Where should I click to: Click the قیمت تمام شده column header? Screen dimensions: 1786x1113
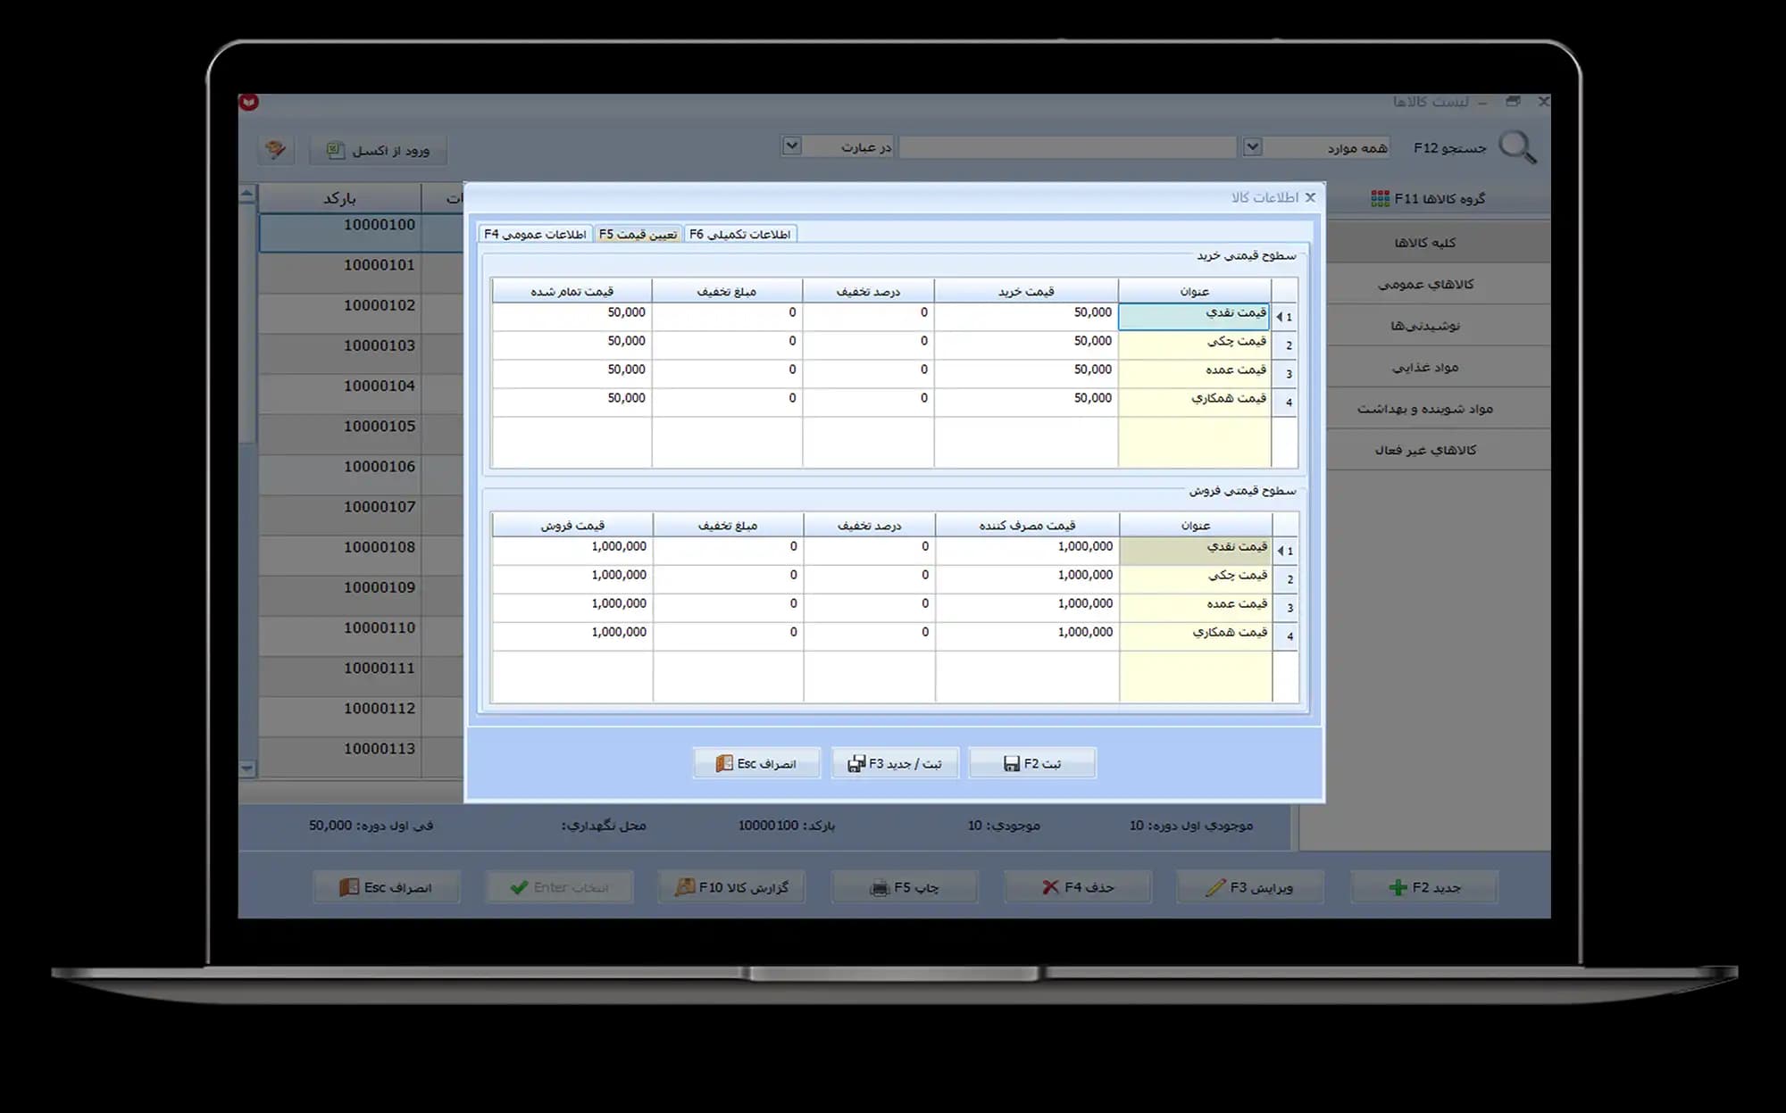[x=572, y=291]
